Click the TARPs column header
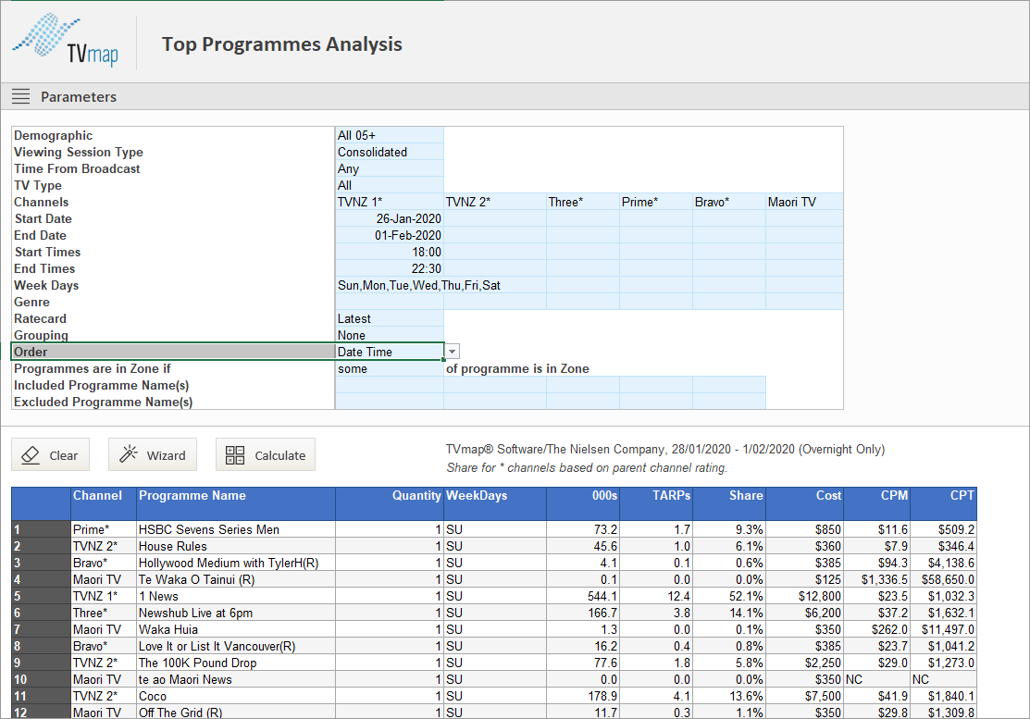 point(656,503)
